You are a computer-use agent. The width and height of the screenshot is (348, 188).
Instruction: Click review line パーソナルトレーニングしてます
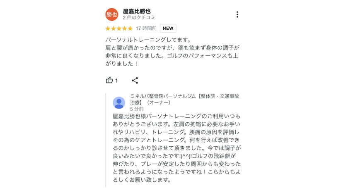148,40
